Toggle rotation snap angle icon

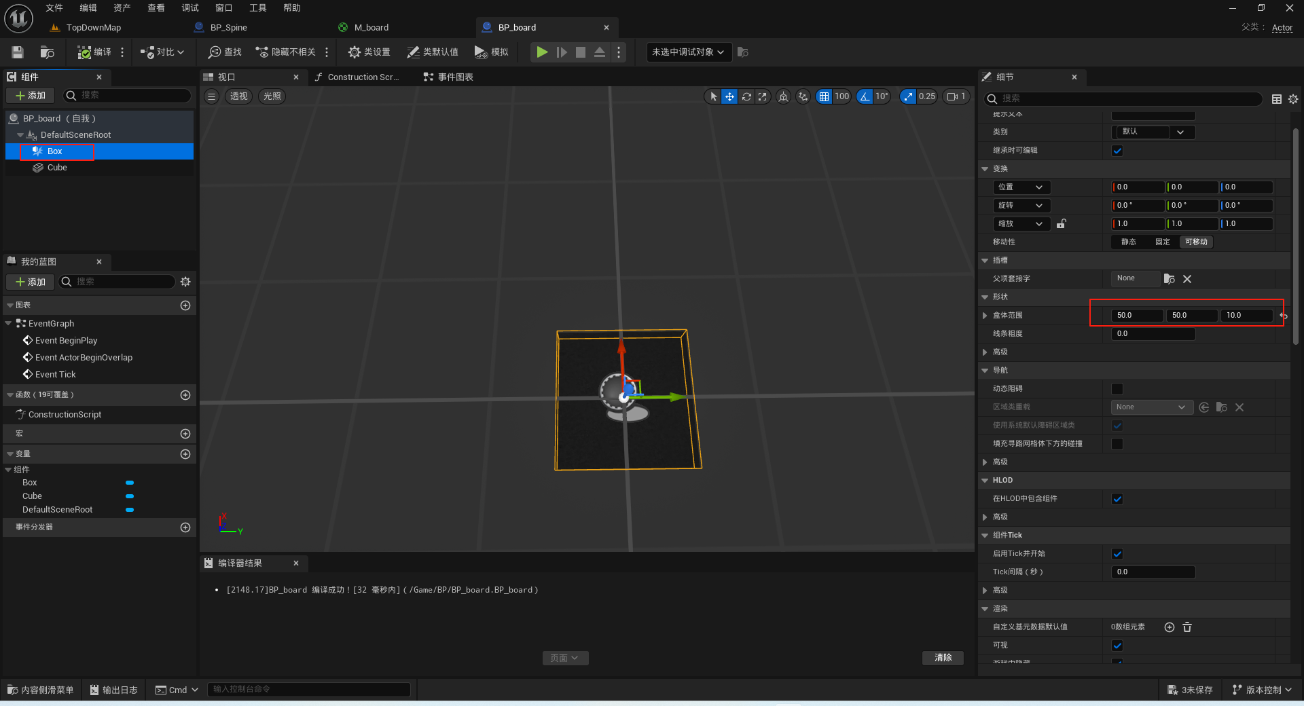[x=865, y=96]
